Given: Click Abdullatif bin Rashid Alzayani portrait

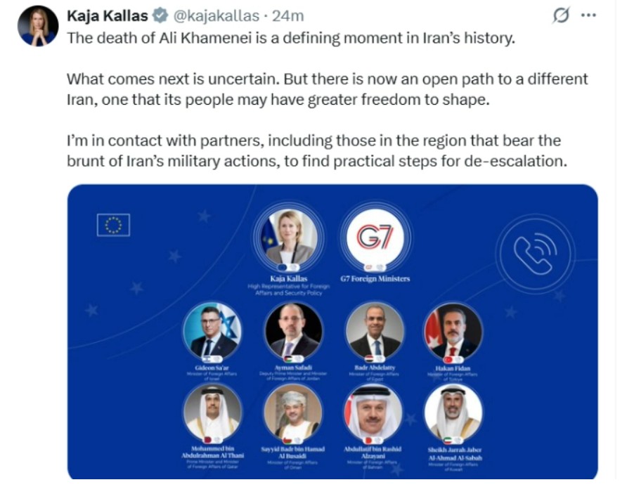Looking at the screenshot, I should [x=375, y=413].
